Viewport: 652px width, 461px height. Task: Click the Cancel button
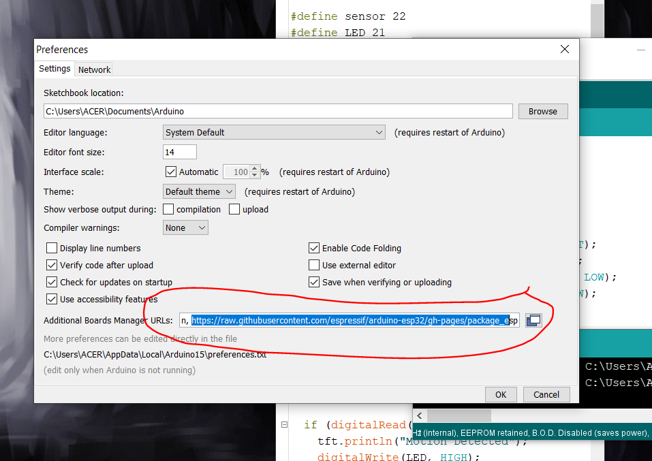coord(546,394)
